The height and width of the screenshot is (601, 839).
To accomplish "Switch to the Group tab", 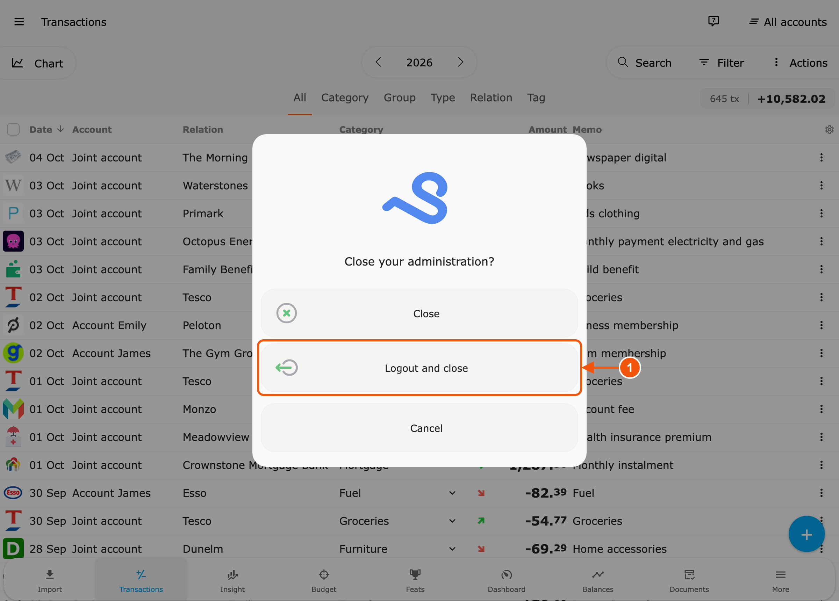I will (400, 97).
